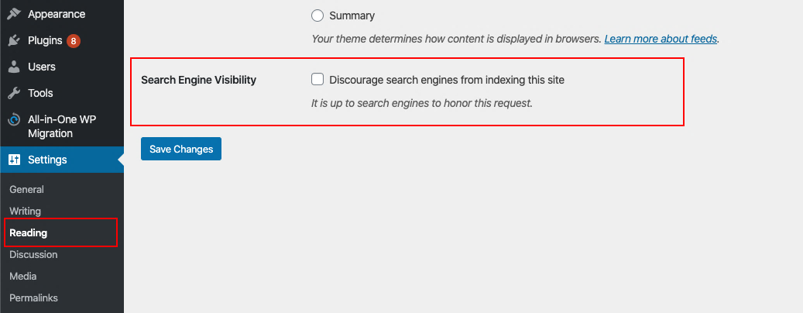
Task: Open the General settings submenu item
Action: (x=26, y=190)
